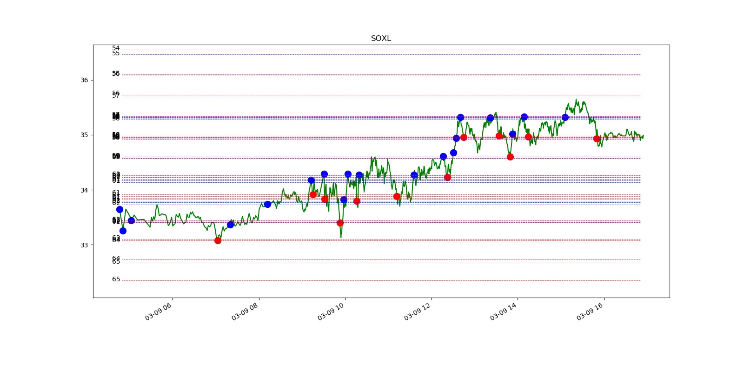
Task: Click the y-axis tick label 34
Action: pos(84,190)
